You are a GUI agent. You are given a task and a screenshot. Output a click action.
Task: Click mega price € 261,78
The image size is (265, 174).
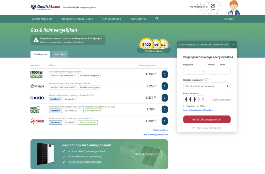point(151,86)
